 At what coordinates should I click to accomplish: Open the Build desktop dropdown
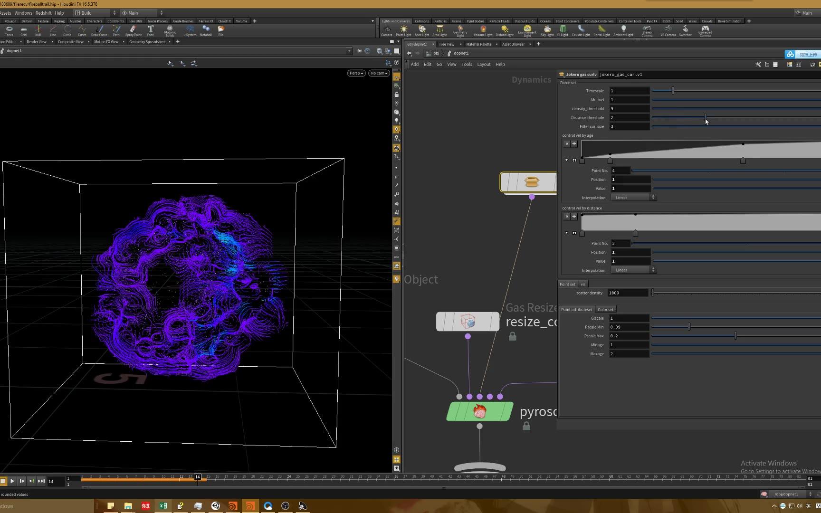click(x=95, y=13)
